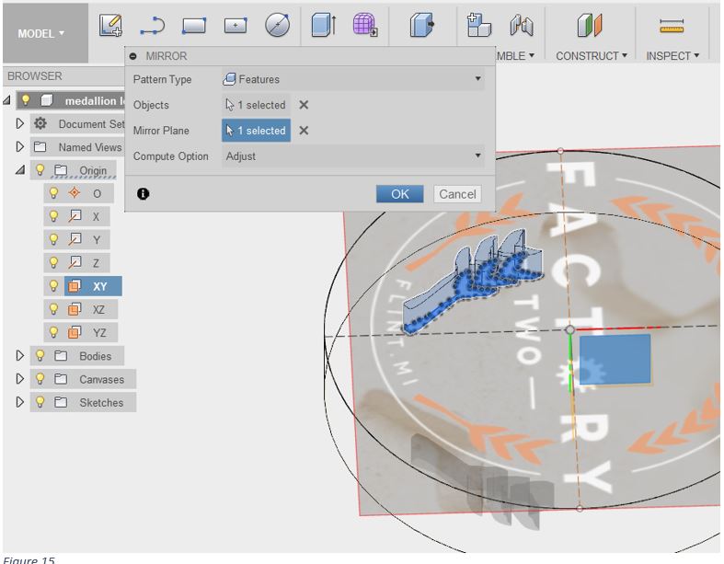
Task: Collapse the medallion root component node
Action: pos(6,99)
